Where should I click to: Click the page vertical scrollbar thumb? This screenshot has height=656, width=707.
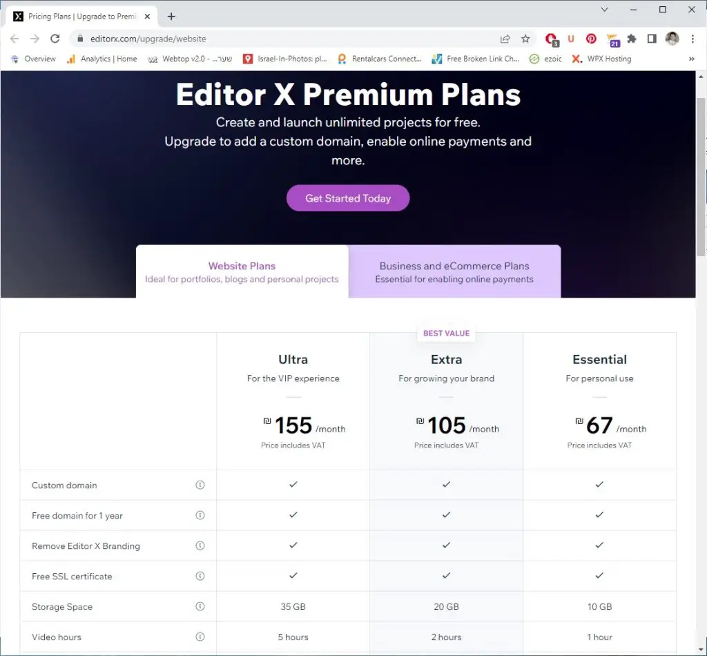[700, 176]
